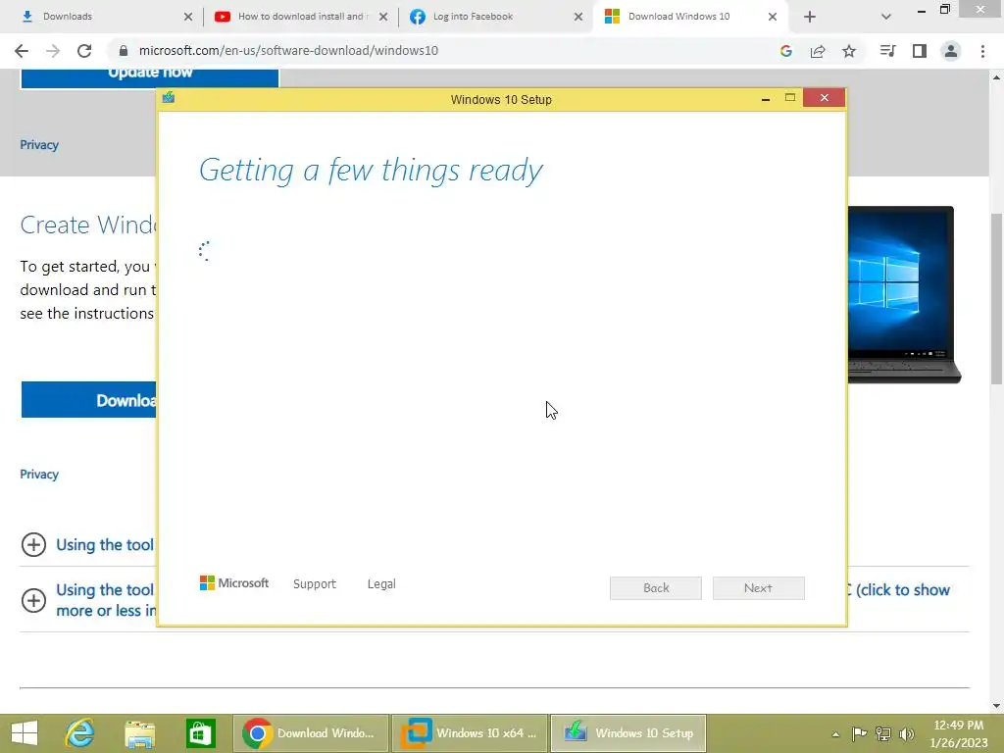
Task: Toggle Chrome side panel icon
Action: tap(920, 51)
